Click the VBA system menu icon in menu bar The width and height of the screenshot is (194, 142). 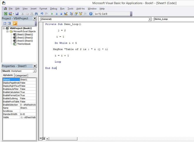click(6, 8)
